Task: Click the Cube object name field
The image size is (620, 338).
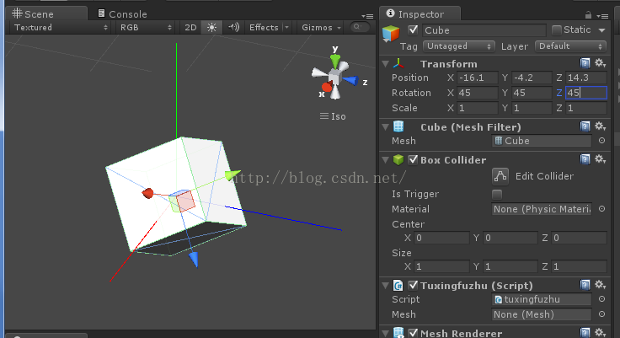Action: [x=484, y=30]
